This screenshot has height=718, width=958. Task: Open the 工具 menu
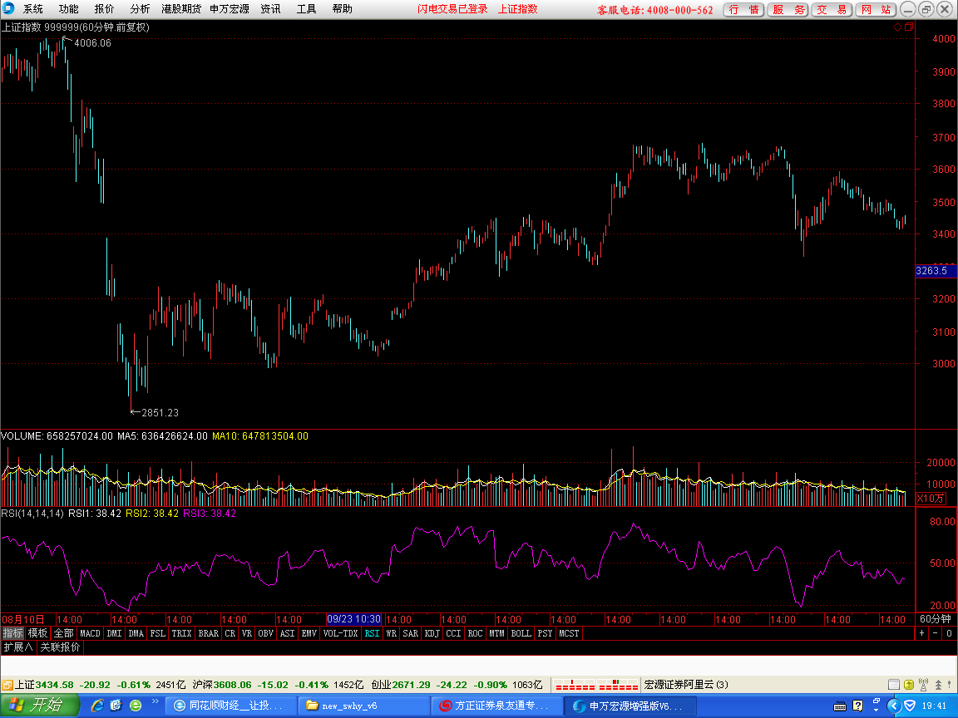306,9
